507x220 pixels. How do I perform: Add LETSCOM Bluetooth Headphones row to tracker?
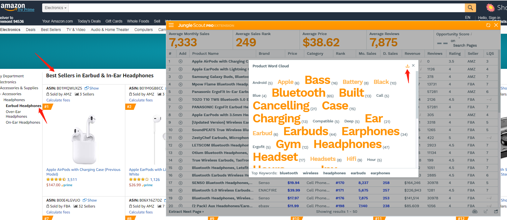[x=181, y=145]
